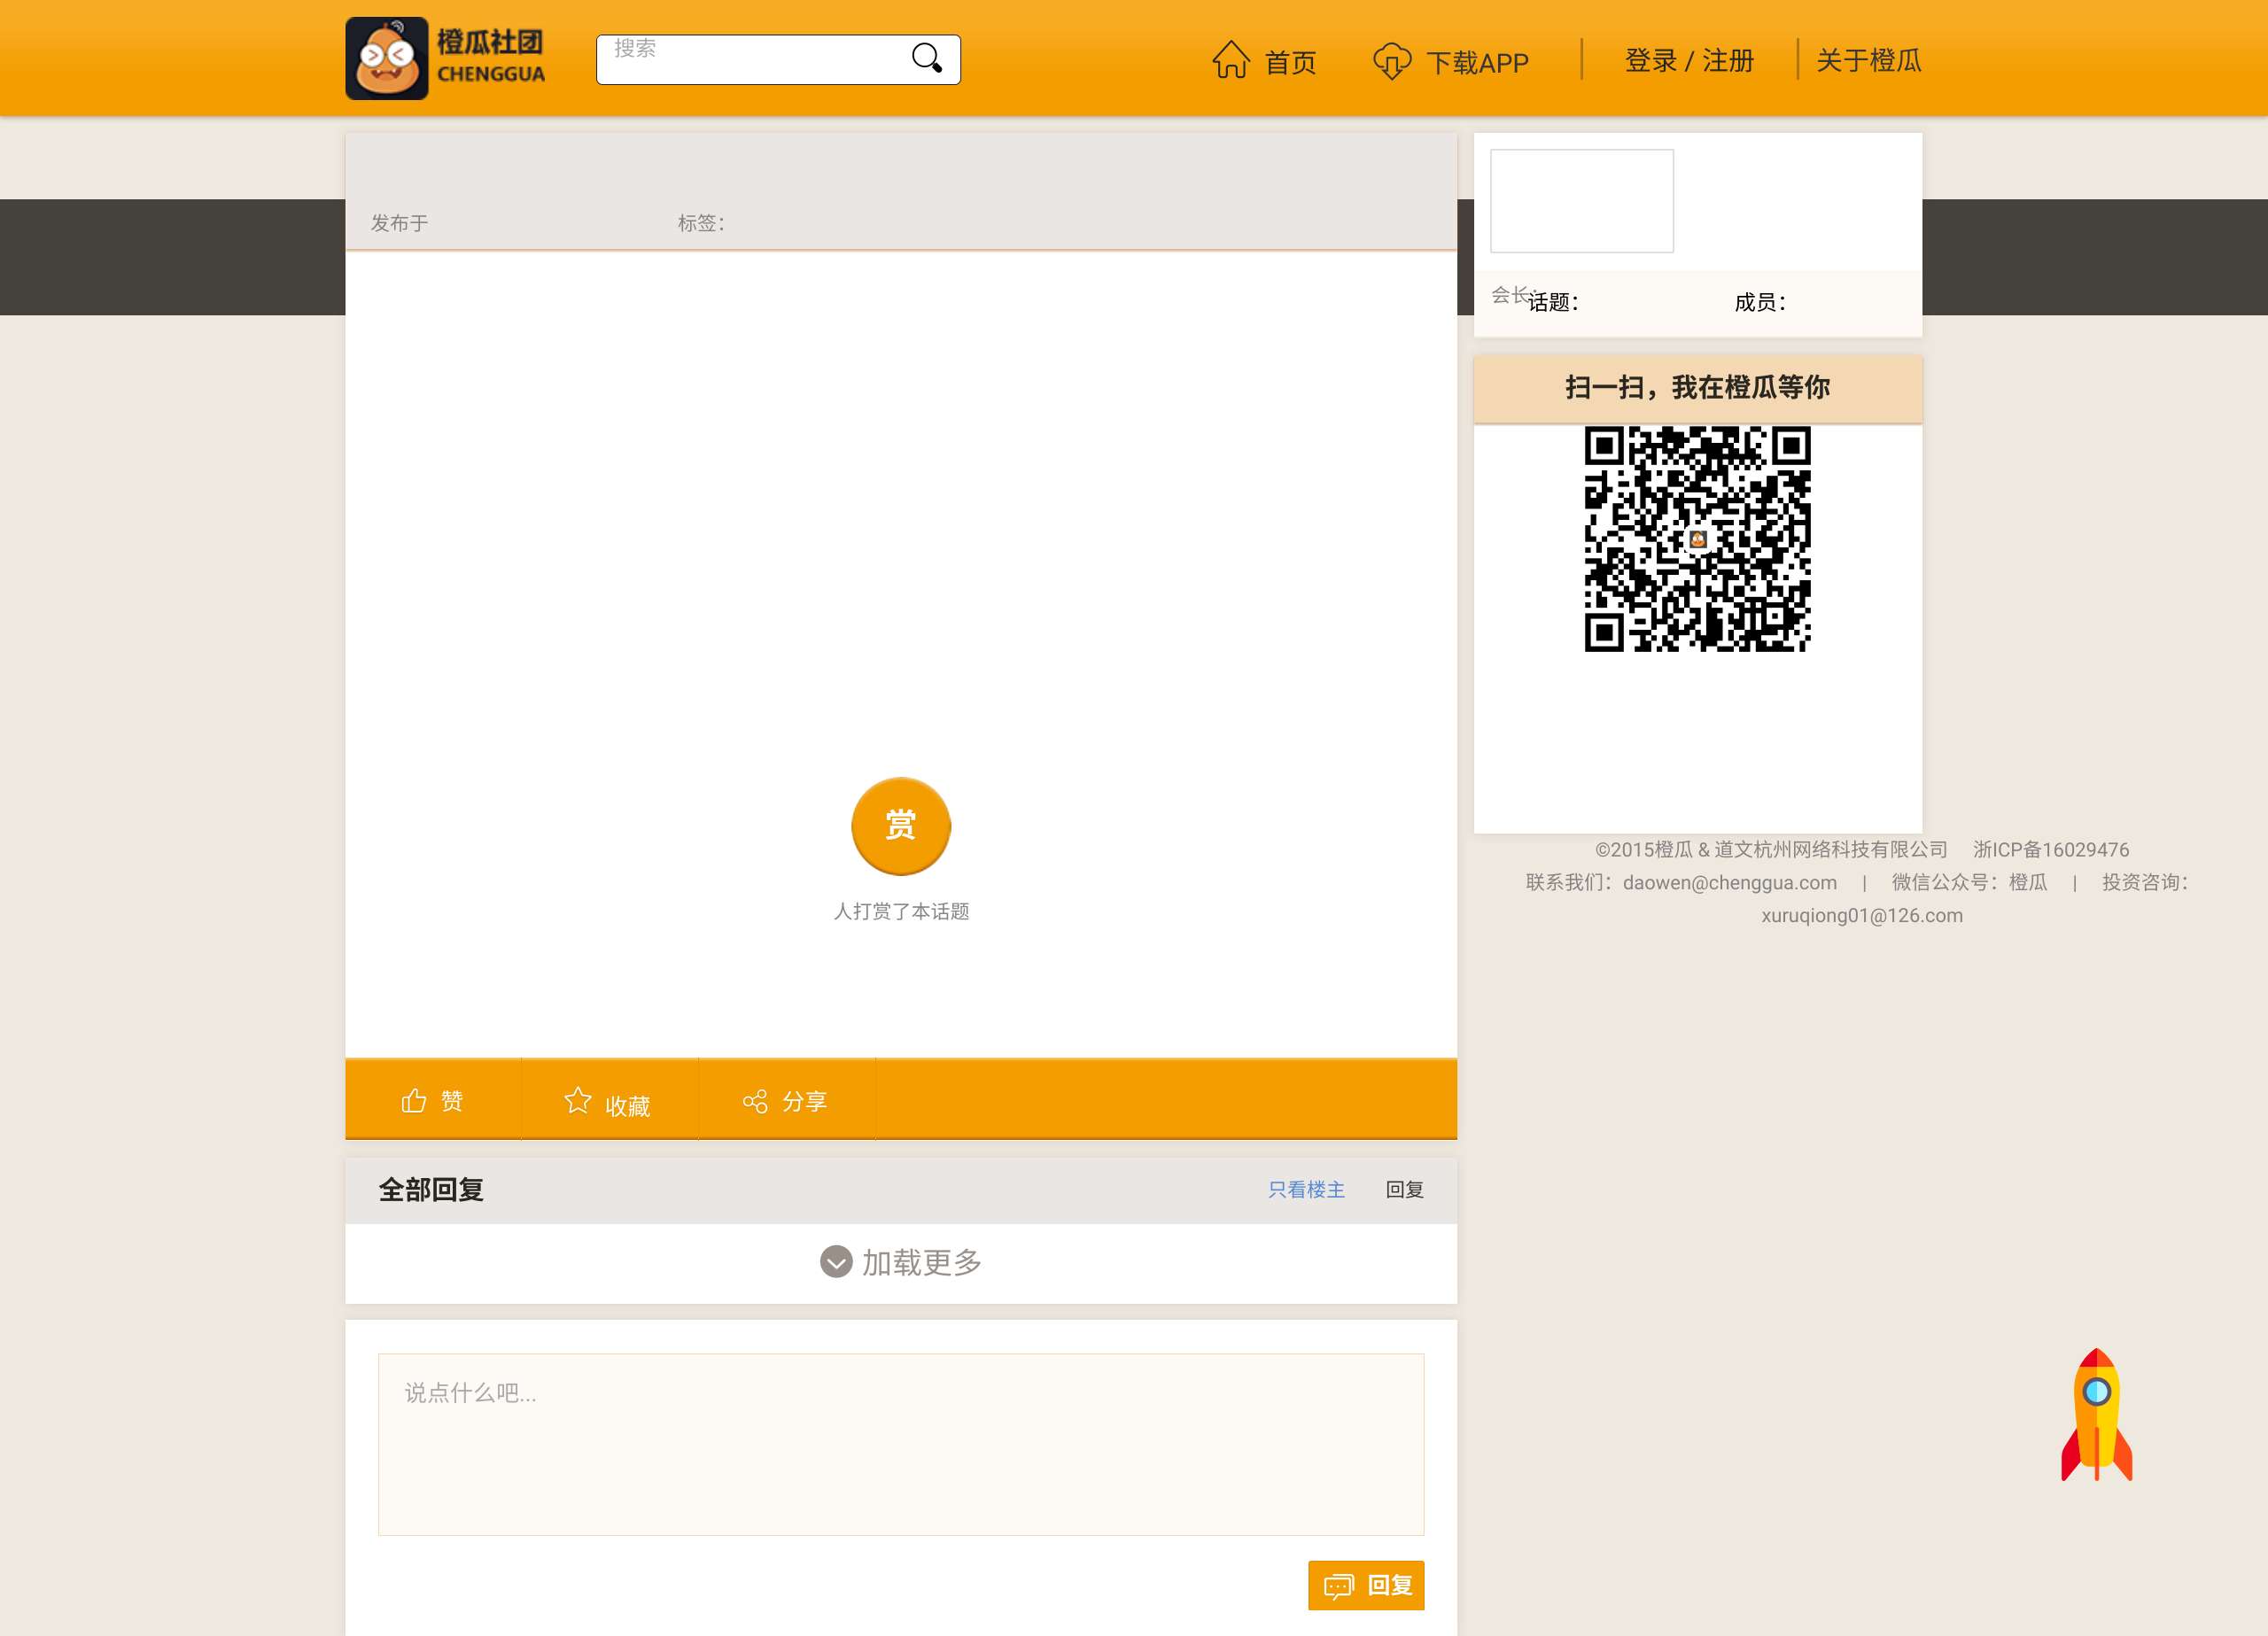Expand comments with 加载更多 chevron

tap(836, 1262)
